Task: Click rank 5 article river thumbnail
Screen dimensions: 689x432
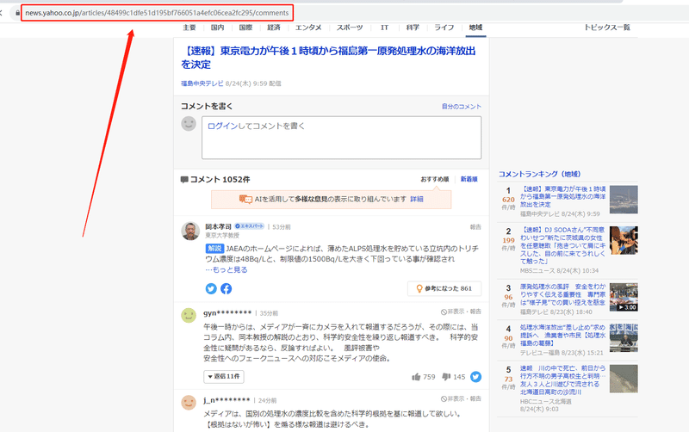Action: (x=624, y=379)
